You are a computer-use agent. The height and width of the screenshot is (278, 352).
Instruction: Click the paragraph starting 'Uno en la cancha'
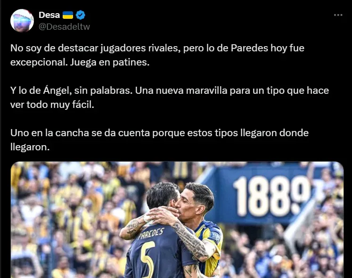159,139
